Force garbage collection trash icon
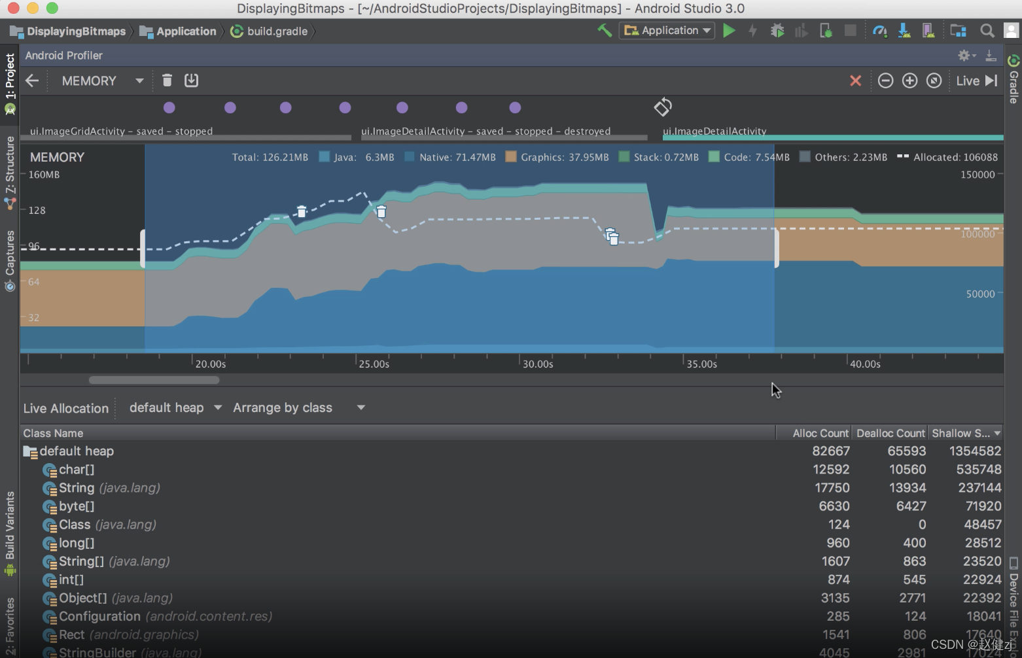The height and width of the screenshot is (658, 1022). click(x=167, y=80)
